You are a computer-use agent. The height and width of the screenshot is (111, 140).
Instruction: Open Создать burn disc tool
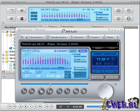coord(93,37)
